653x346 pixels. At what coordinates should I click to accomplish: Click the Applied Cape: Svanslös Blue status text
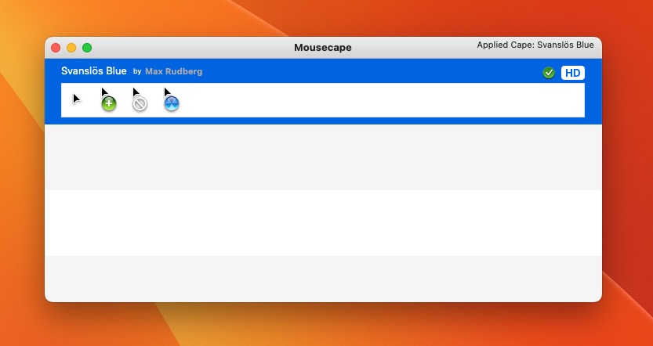point(535,45)
